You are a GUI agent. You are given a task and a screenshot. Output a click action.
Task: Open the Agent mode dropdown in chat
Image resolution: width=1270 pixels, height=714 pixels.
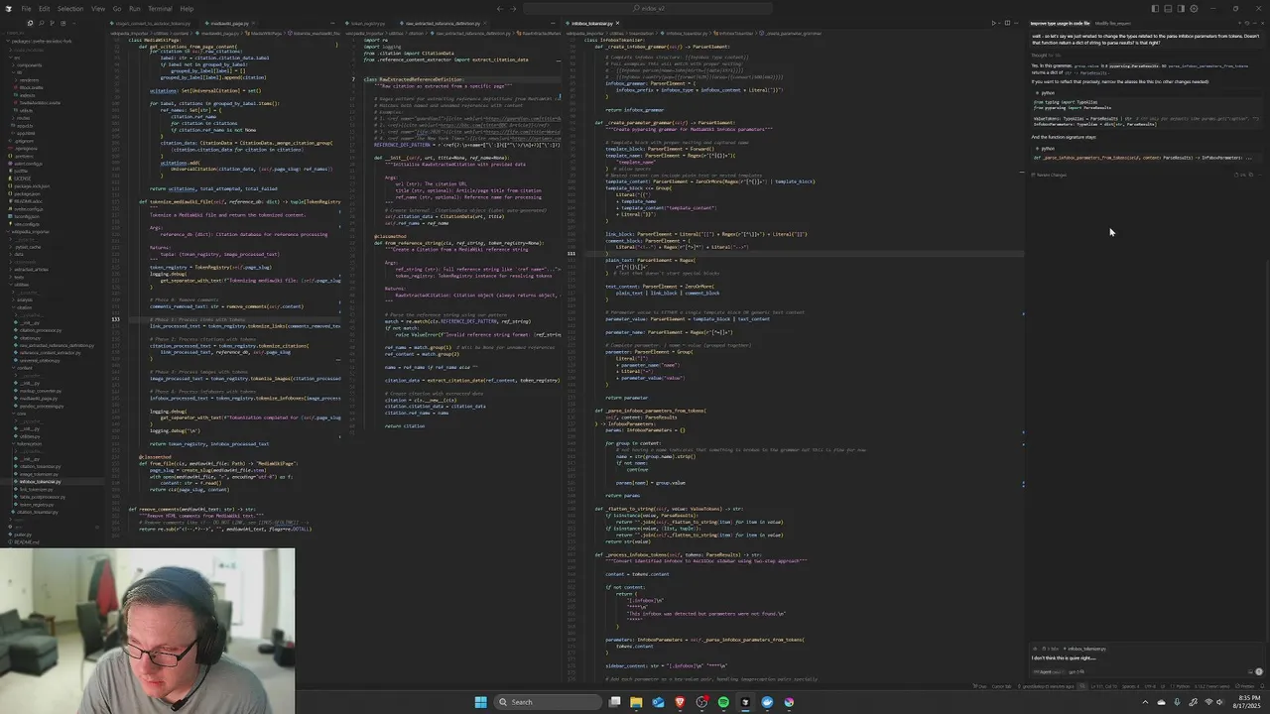[x=1049, y=671]
